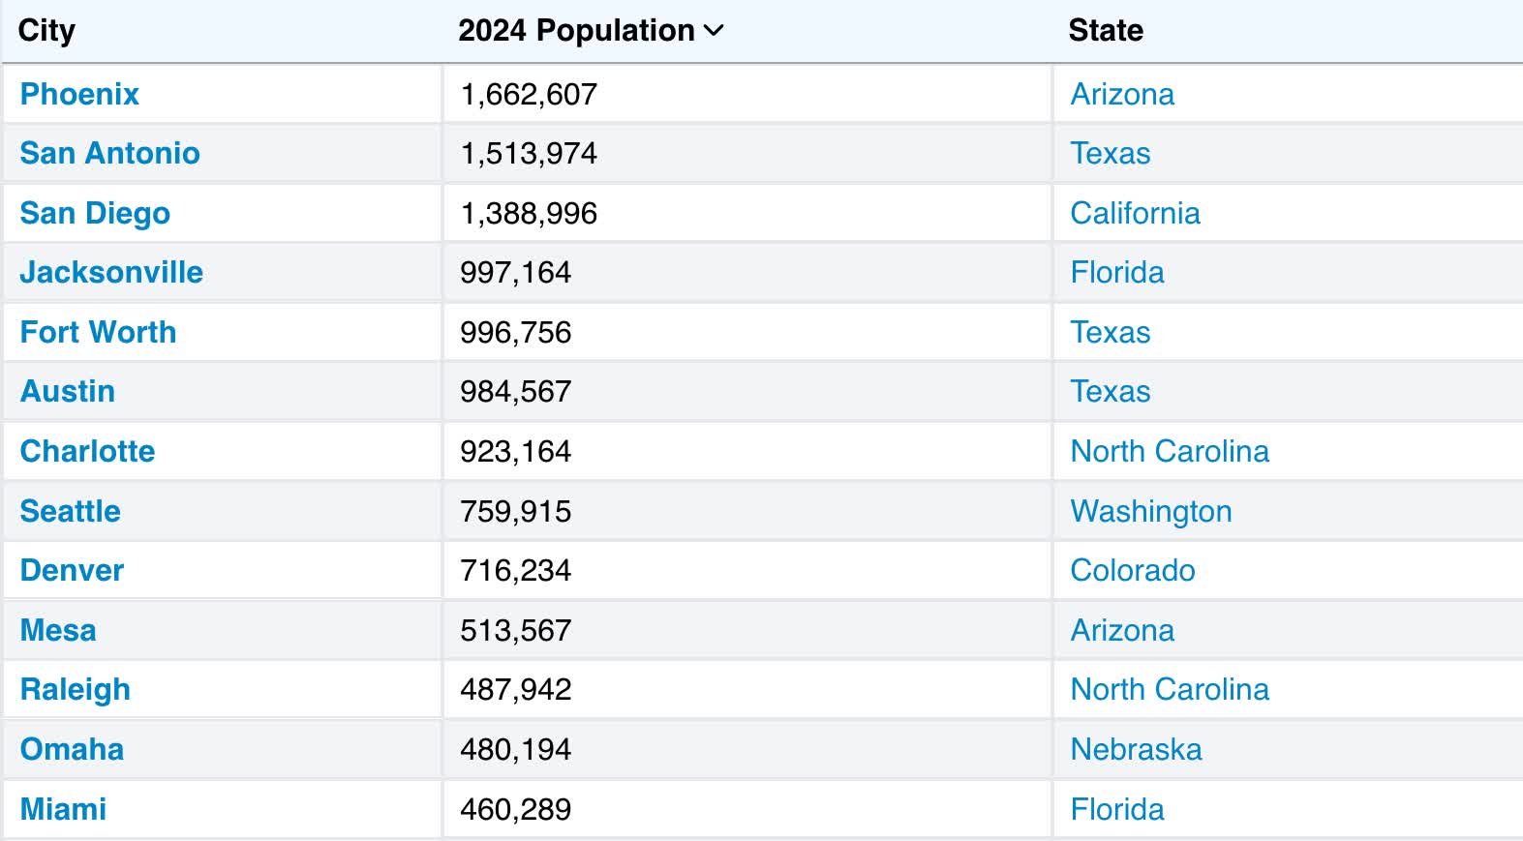1523x841 pixels.
Task: Open the Colorado state link
Action: click(1133, 570)
